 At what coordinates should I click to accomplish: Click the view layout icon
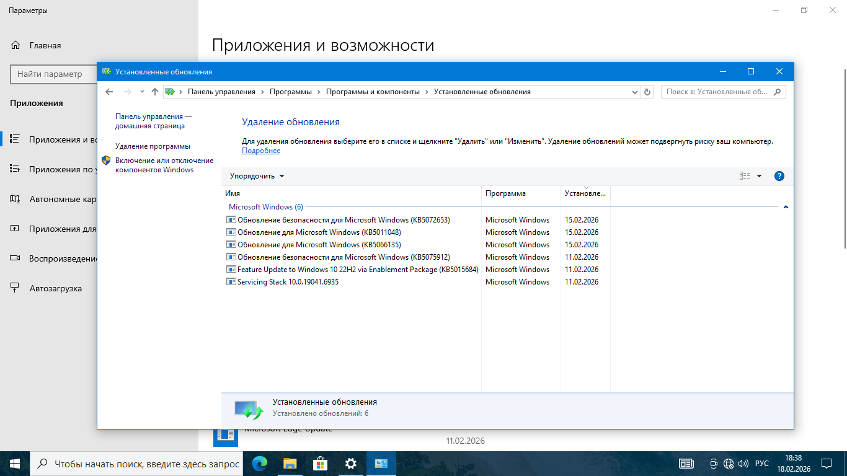coord(745,176)
